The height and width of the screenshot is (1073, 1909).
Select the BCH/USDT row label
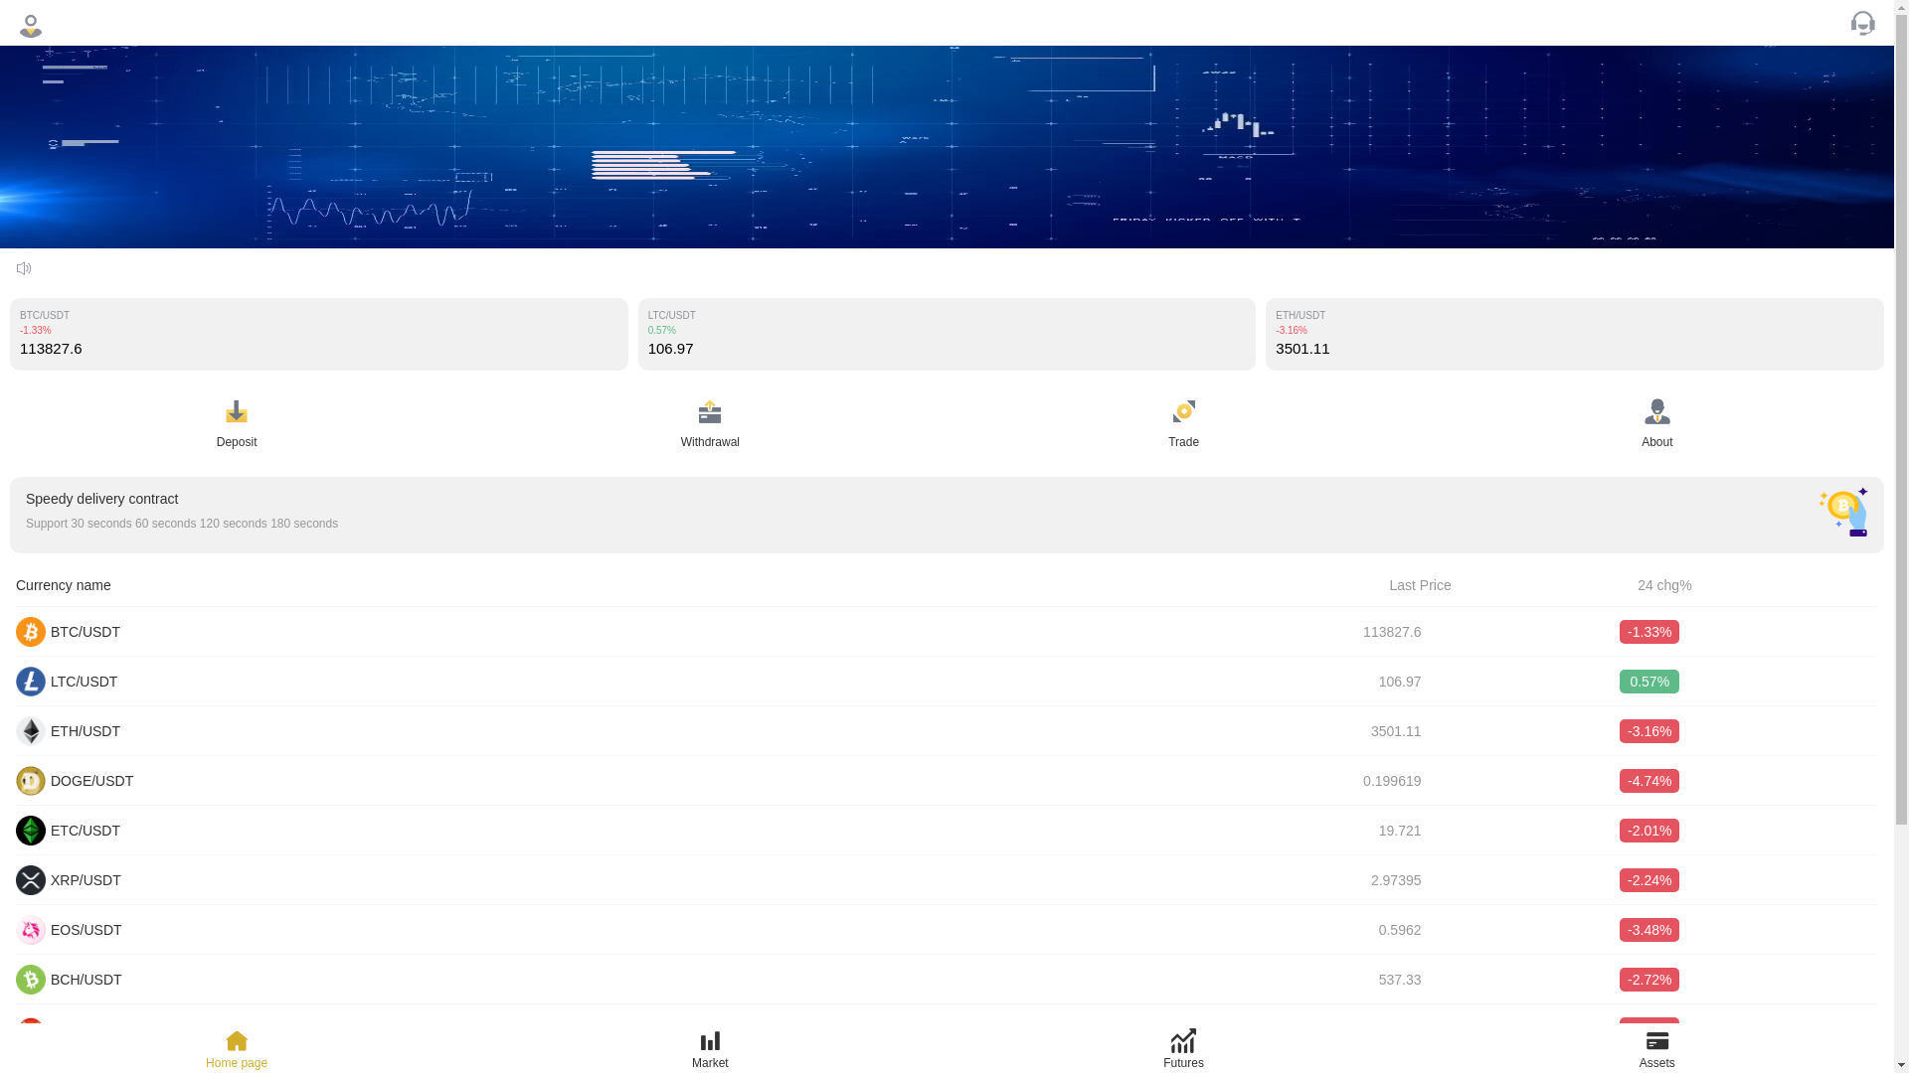(x=86, y=980)
